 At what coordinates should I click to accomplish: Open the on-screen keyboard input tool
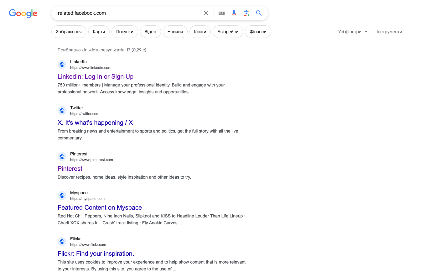click(x=221, y=13)
